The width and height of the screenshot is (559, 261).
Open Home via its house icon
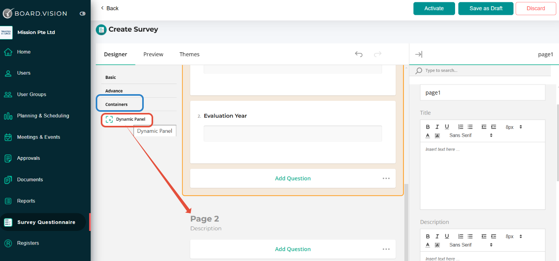8,52
